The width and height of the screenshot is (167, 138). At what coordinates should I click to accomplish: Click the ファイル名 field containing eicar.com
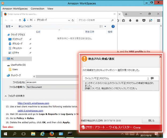52,82
